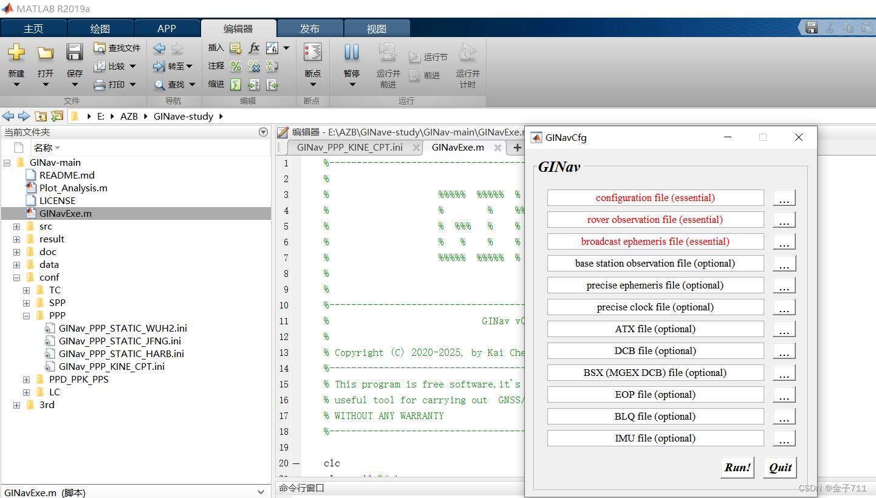Switch to the GINav_PPP_KINE_CPT.ini editor tab
Screen dimensions: 876x498
(350, 147)
